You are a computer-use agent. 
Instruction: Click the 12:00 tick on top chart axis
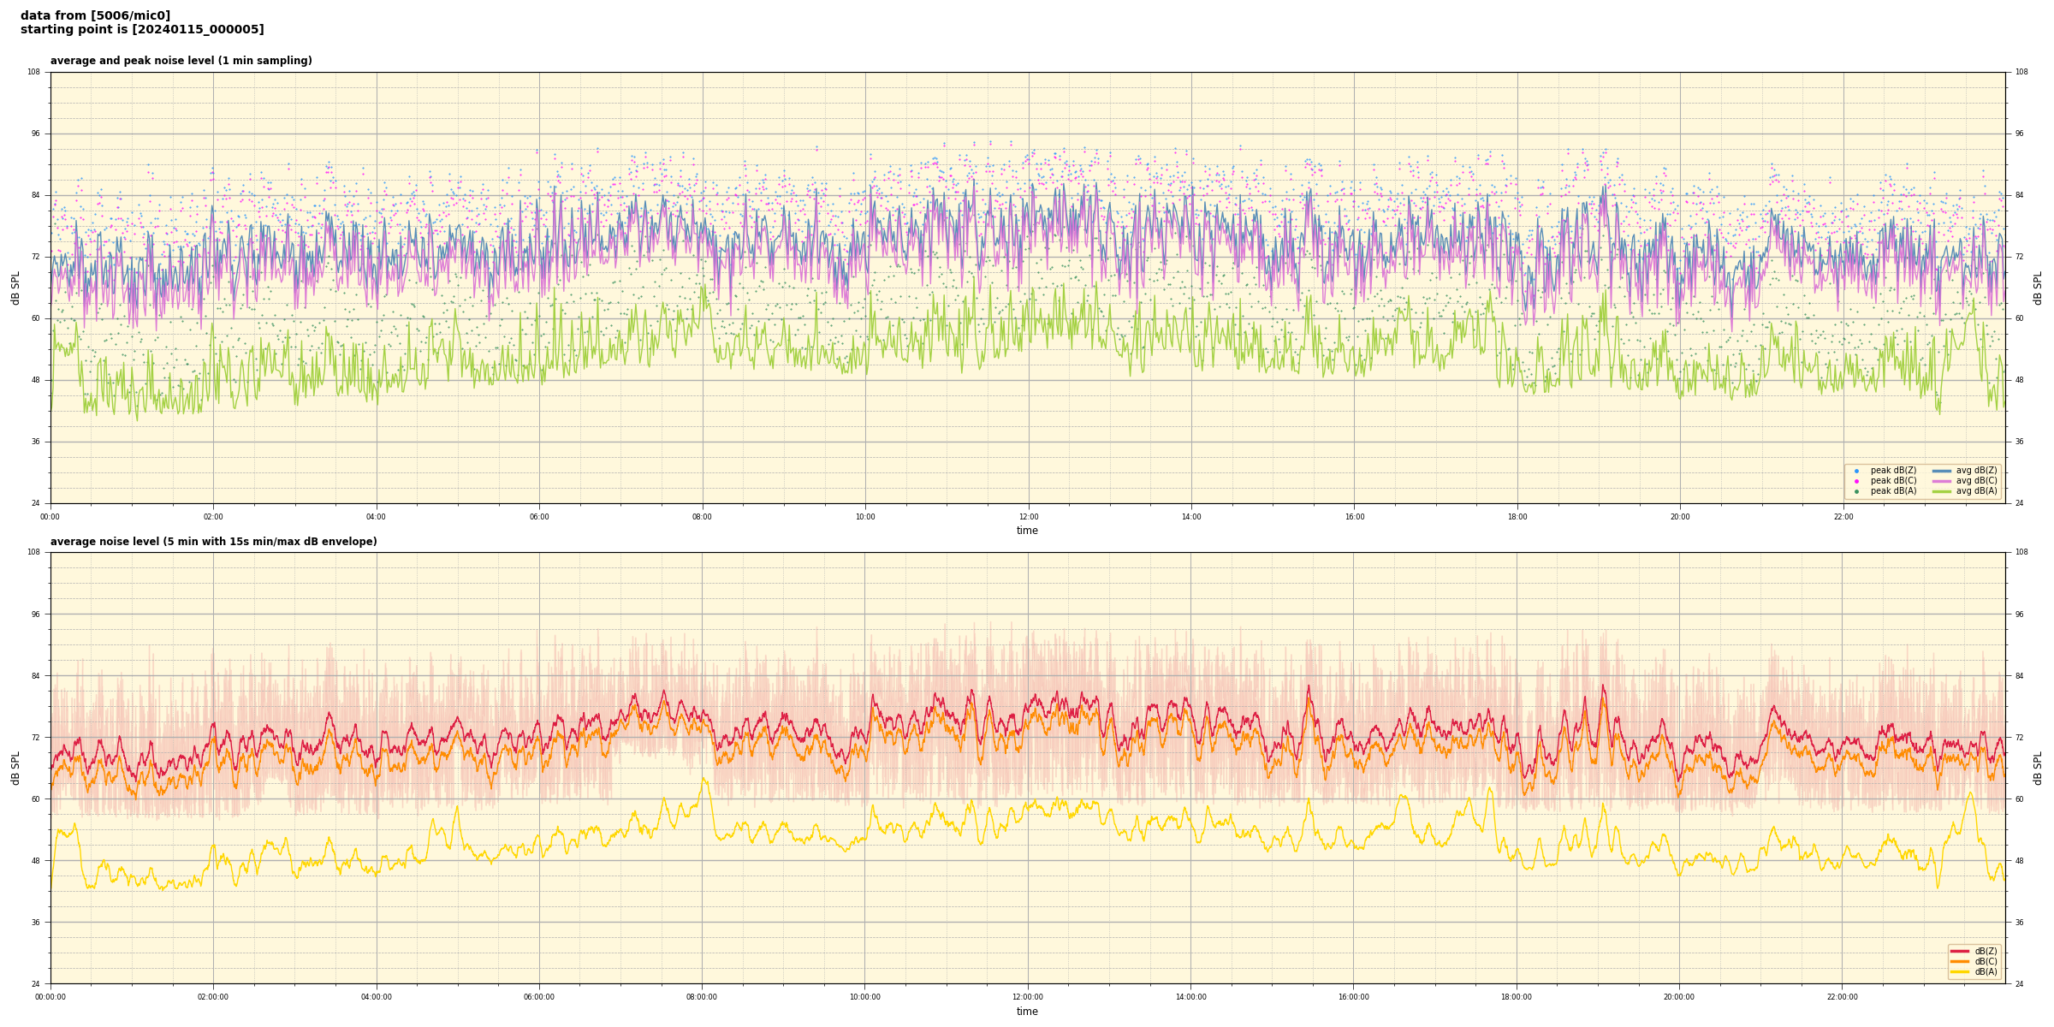[x=1028, y=517]
